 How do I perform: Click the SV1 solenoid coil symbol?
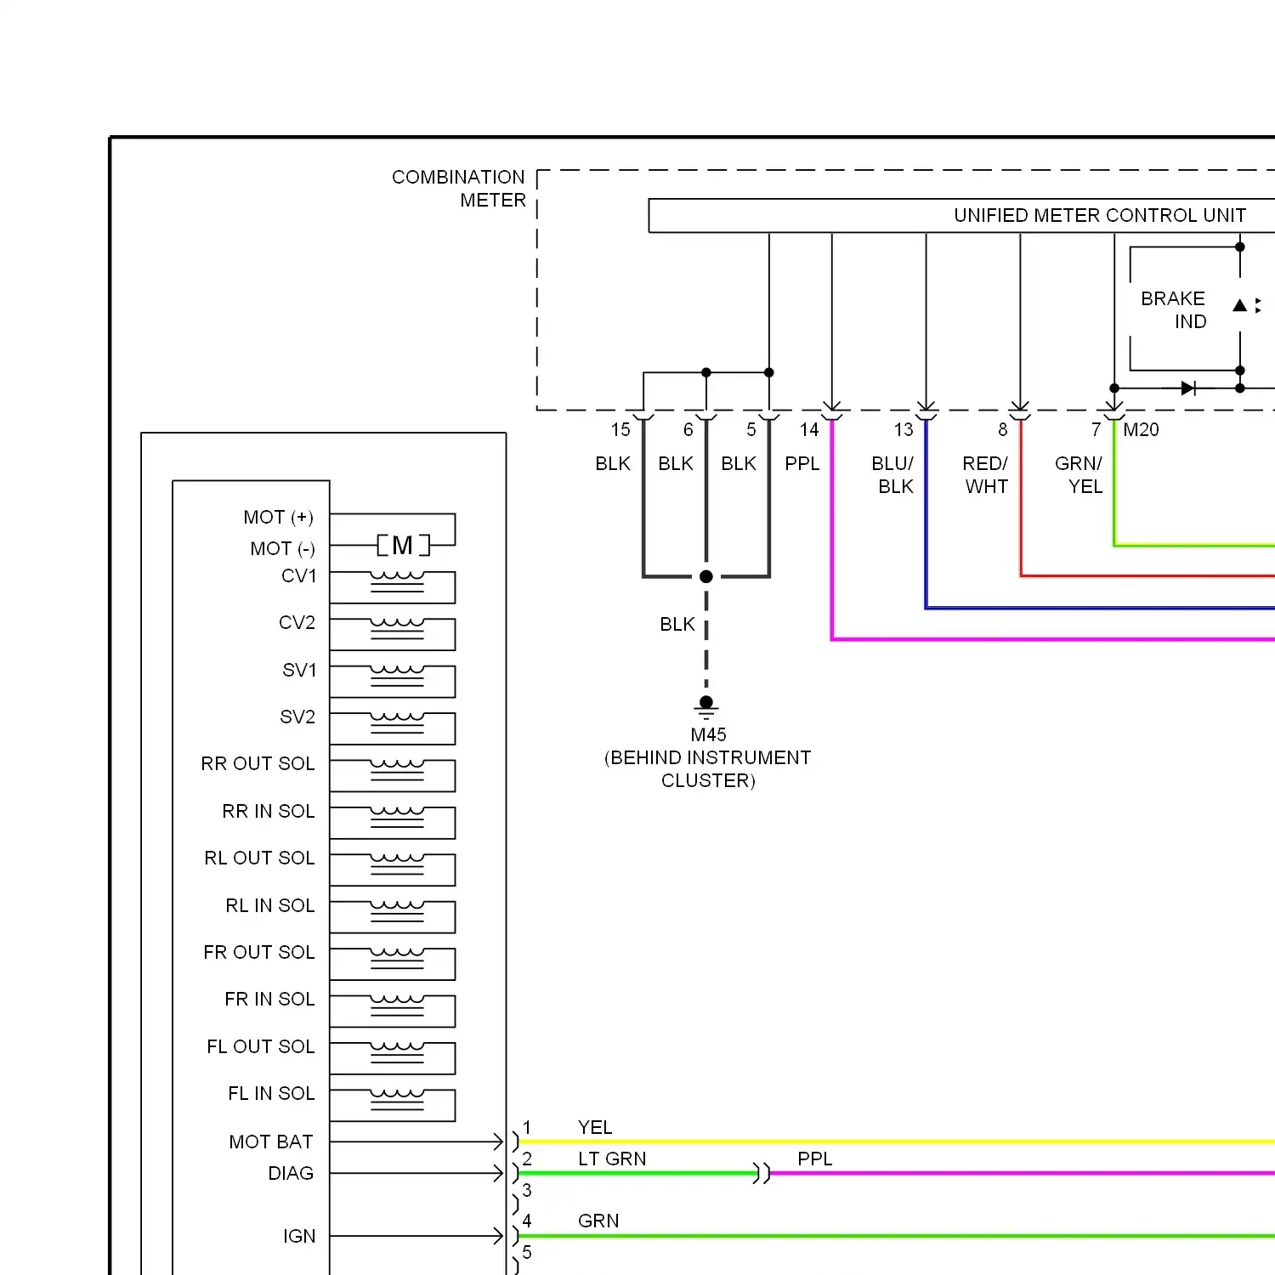397,676
